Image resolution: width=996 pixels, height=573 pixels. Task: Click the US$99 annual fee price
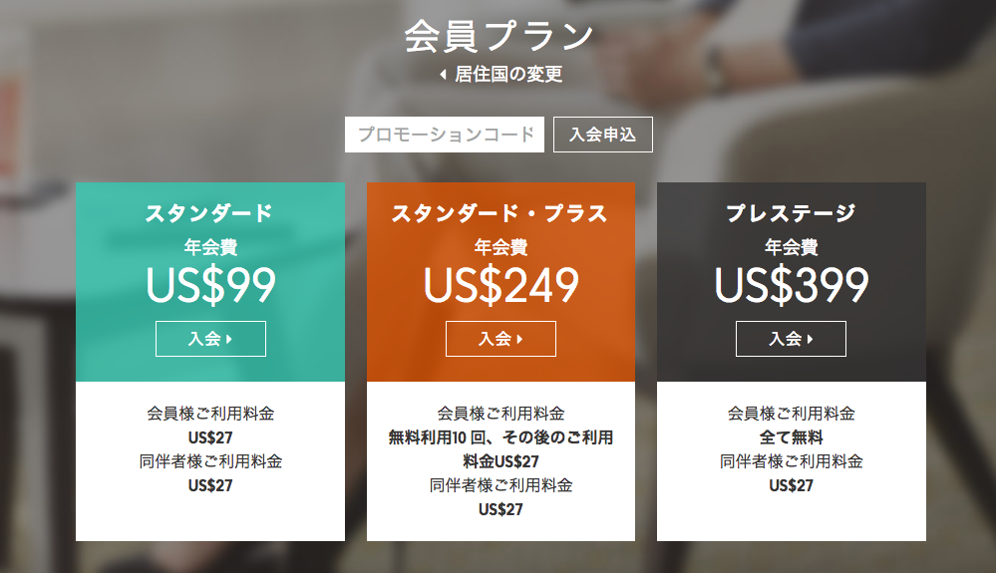click(x=211, y=285)
